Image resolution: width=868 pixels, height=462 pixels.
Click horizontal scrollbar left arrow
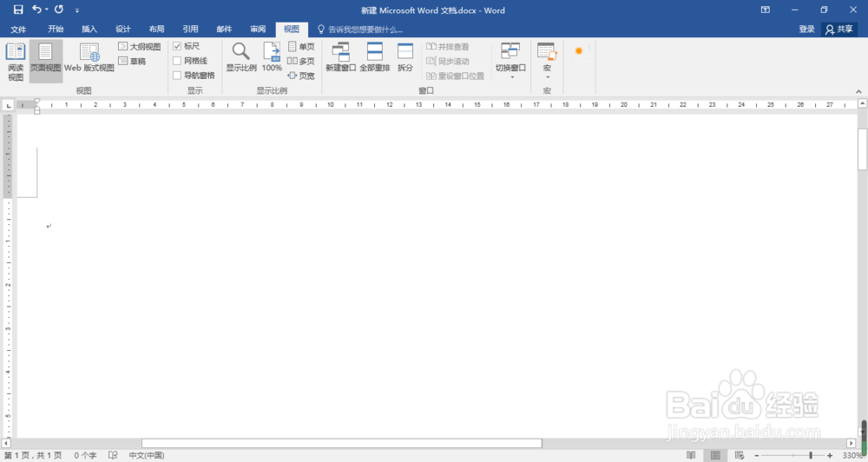pos(6,443)
